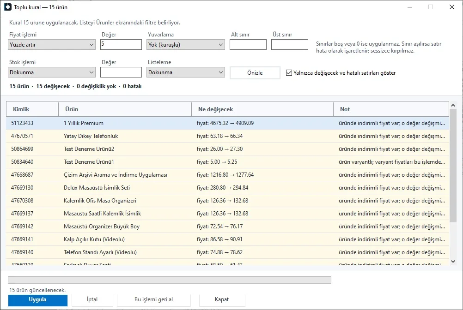Open the Listeleme dropdown
This screenshot has height=310, width=463.
click(185, 72)
